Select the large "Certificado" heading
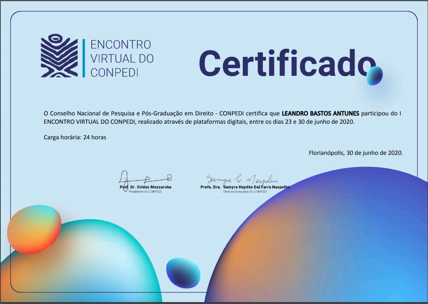The width and height of the screenshot is (428, 304). point(288,63)
